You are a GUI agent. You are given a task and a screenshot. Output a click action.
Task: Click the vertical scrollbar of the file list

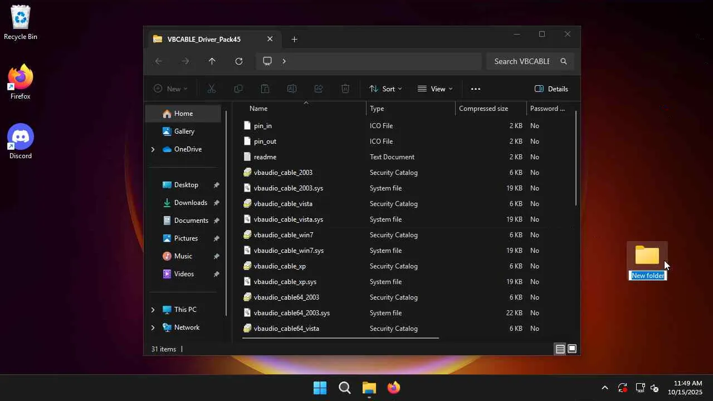[576, 159]
